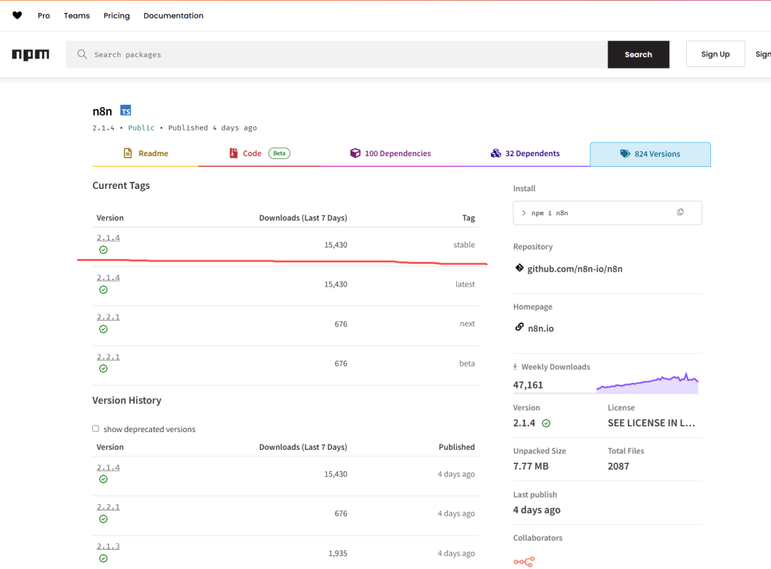Open the 100 Dependencies tab
771x569 pixels.
pyautogui.click(x=390, y=153)
